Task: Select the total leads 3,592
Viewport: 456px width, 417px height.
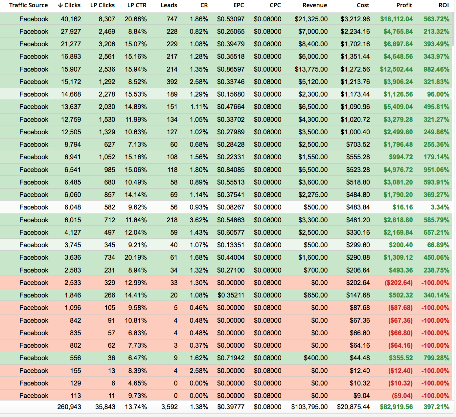Action: point(170,407)
